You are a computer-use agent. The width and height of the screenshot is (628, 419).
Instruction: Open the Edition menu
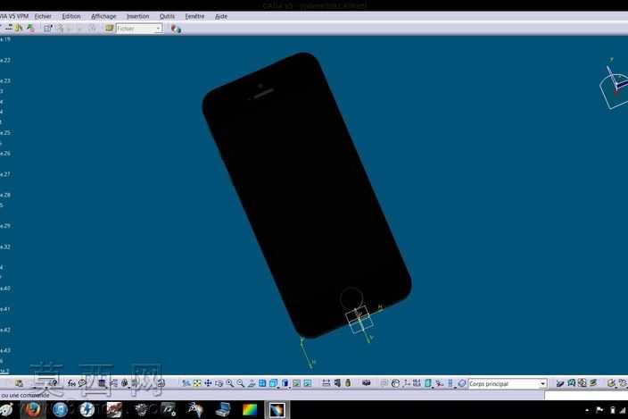pos(71,16)
